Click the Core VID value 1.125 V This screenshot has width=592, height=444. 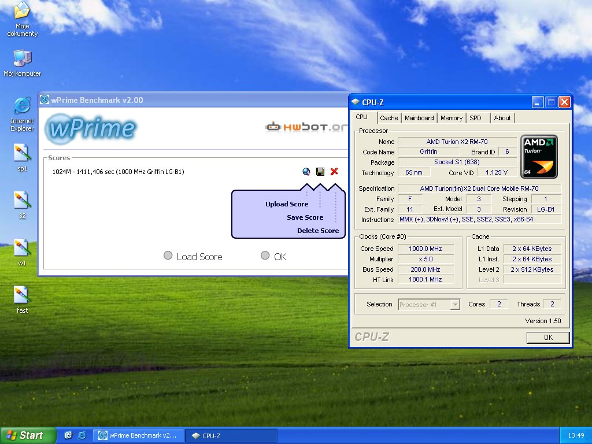coord(497,172)
